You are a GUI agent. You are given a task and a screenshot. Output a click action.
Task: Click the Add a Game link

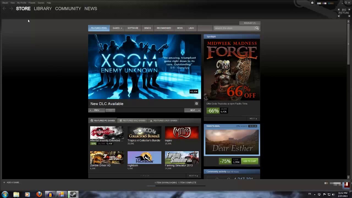point(13,182)
